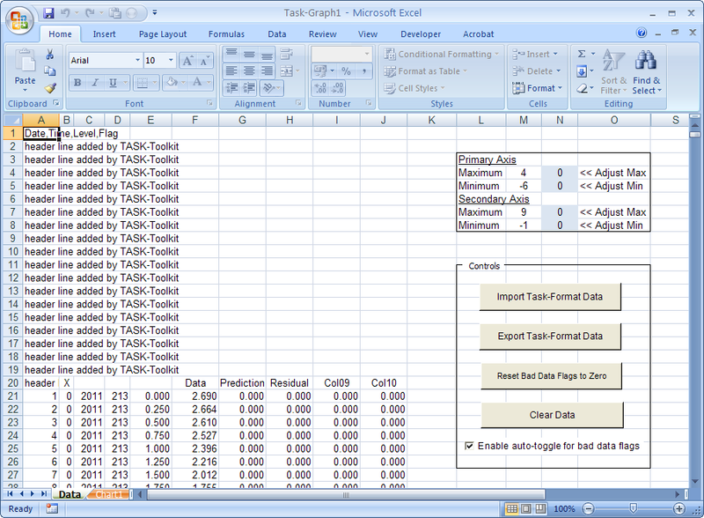Click the Office Button orb

pyautogui.click(x=19, y=18)
